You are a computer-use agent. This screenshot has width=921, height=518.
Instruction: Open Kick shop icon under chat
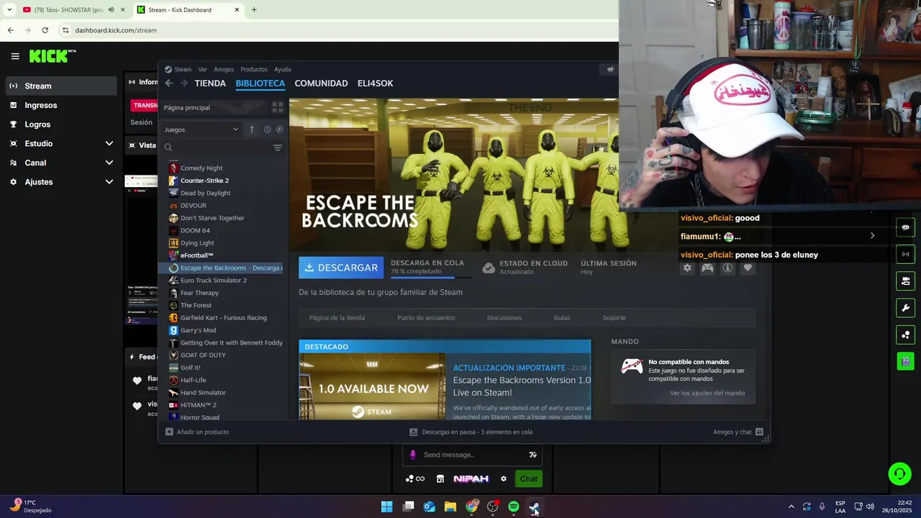440,478
